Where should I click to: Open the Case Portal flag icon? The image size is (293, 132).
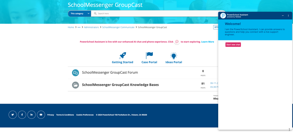coord(149,56)
